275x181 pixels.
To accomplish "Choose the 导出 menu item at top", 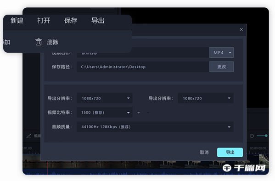I will (x=98, y=21).
